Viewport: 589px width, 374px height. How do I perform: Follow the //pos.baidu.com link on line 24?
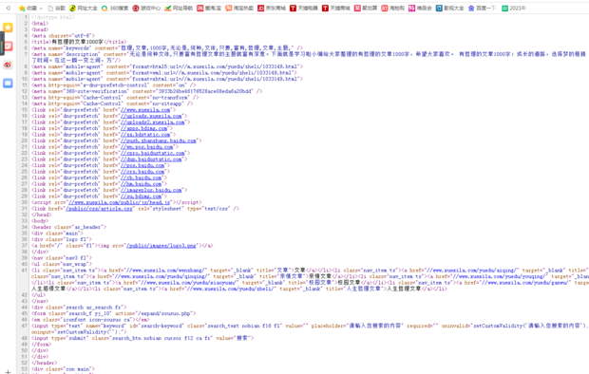[x=142, y=165]
